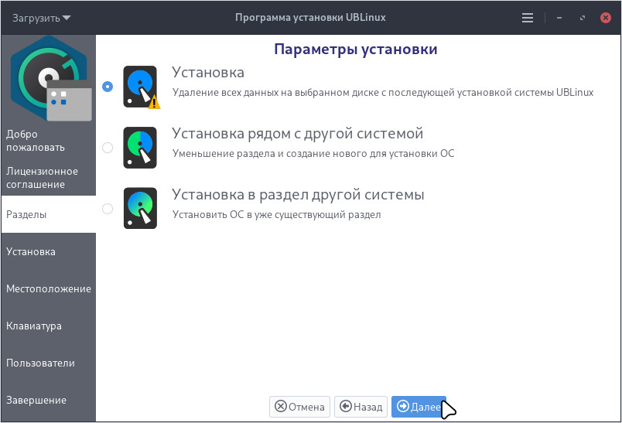This screenshot has width=622, height=423.
Task: Select Установка в раздел другой системы radio
Action: [108, 209]
